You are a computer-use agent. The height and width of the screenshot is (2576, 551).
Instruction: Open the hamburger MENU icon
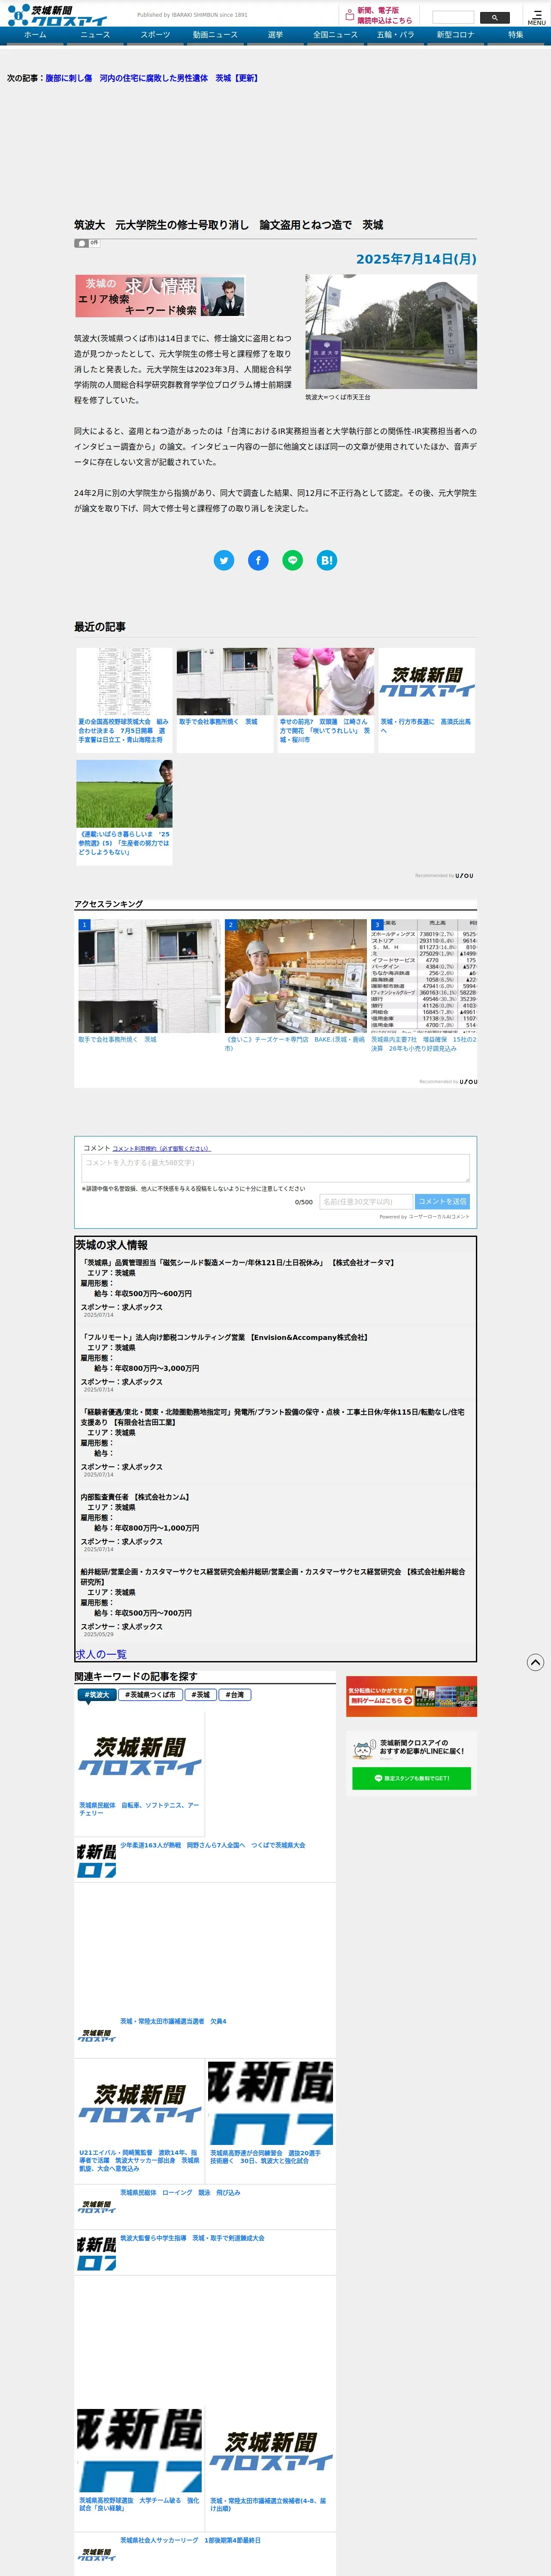537,17
